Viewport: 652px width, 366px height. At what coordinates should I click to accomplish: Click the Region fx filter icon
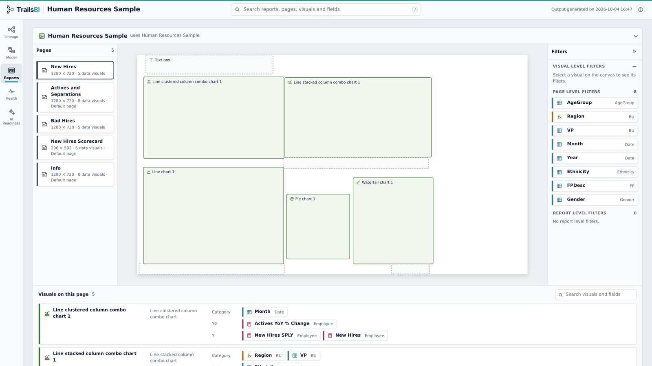tap(559, 117)
